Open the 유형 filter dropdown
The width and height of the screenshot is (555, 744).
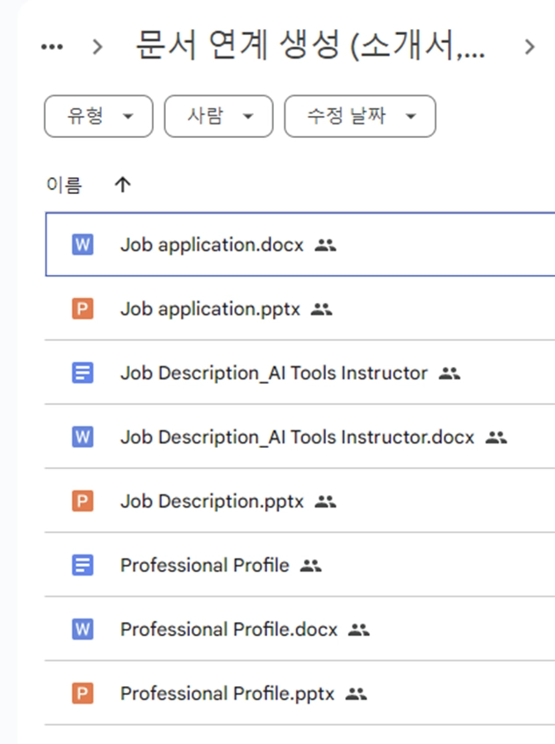coord(98,116)
